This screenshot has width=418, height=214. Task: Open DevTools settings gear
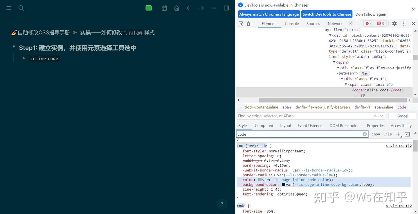pyautogui.click(x=394, y=23)
